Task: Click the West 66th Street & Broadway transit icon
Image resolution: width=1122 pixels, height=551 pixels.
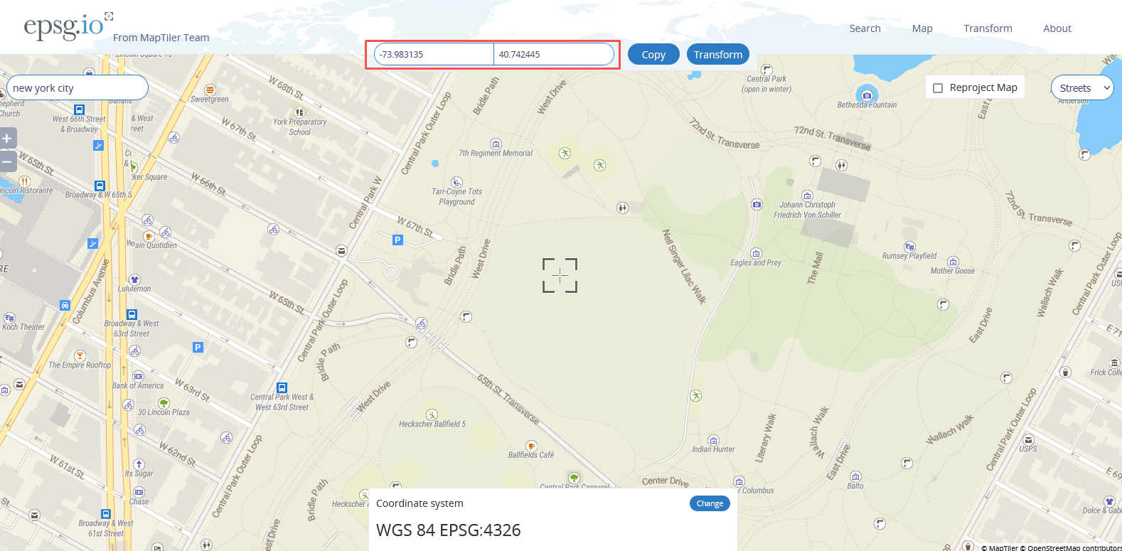Action: [x=79, y=109]
